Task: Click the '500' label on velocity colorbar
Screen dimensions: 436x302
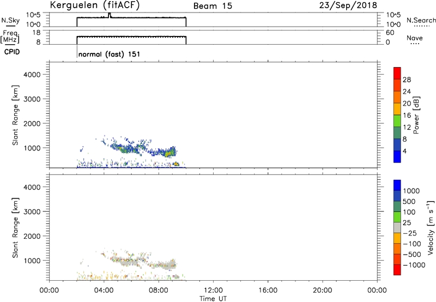Action: click(409, 202)
